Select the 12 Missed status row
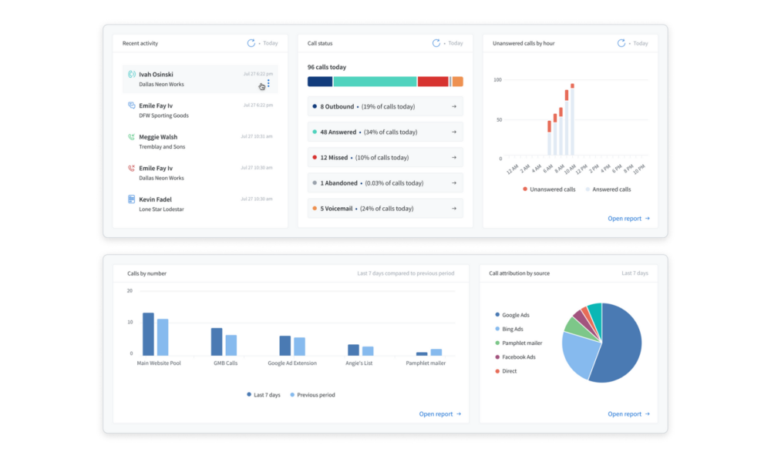771x462 pixels. click(385, 158)
